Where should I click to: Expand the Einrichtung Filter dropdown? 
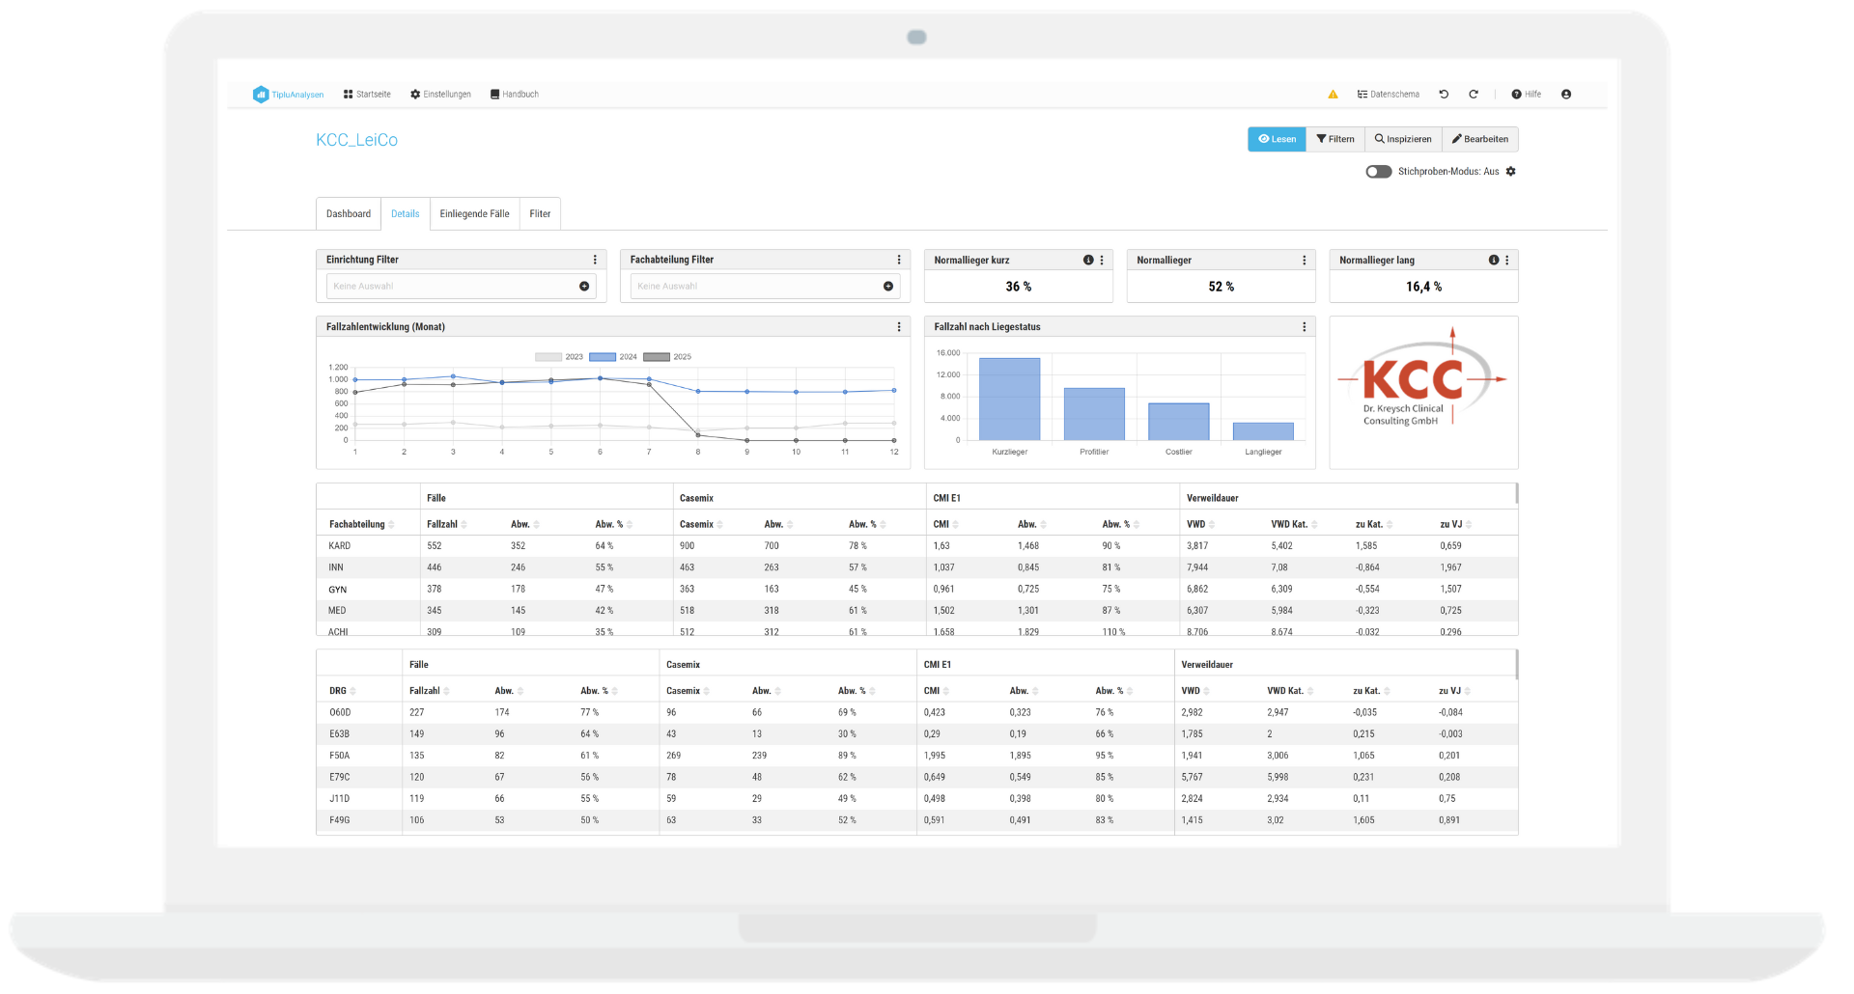pos(584,287)
